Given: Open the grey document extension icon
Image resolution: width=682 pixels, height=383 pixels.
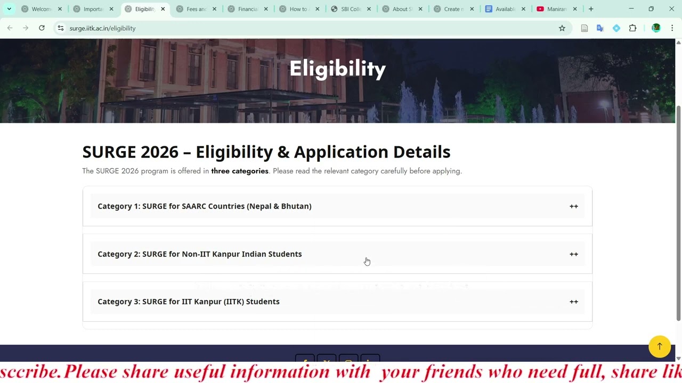Looking at the screenshot, I should (584, 28).
